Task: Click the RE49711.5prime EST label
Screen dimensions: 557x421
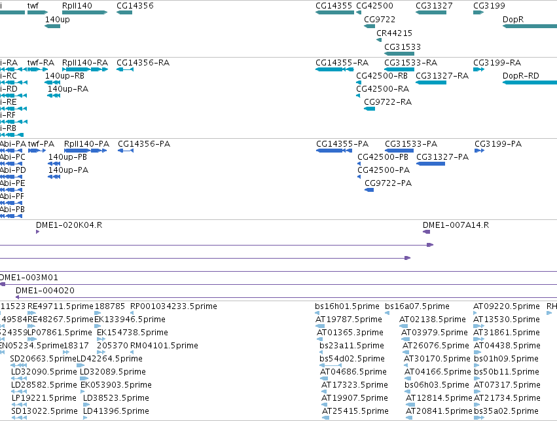Action: point(60,306)
